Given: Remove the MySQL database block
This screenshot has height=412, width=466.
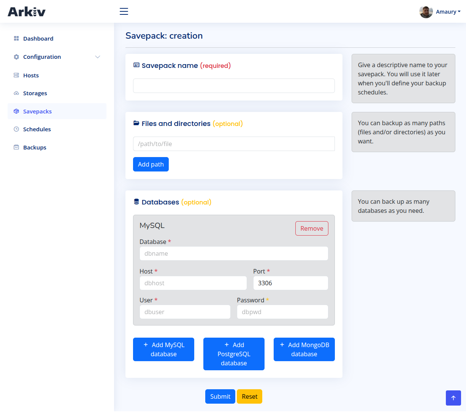Looking at the screenshot, I should [312, 228].
